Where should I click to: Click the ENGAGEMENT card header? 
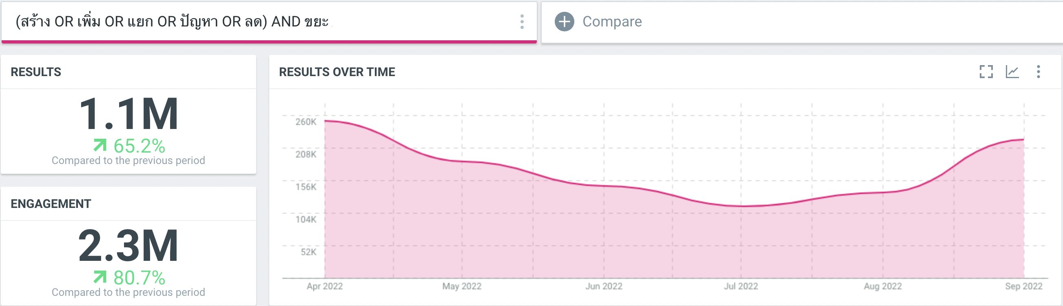51,204
